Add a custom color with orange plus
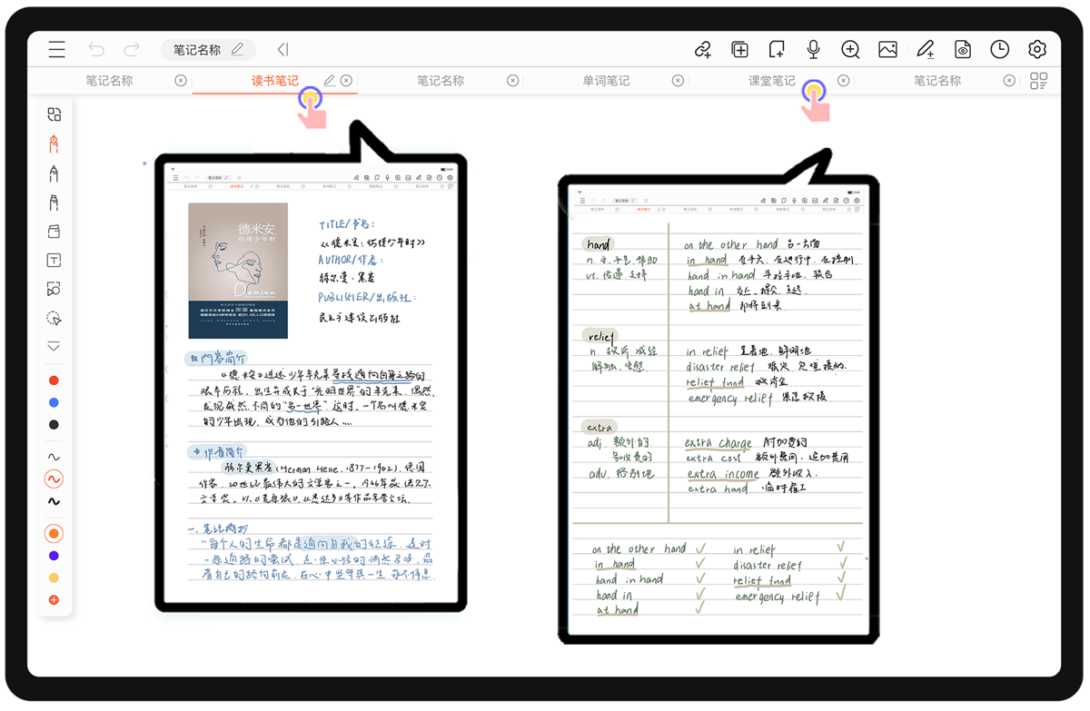The height and width of the screenshot is (711, 1090). tap(54, 600)
